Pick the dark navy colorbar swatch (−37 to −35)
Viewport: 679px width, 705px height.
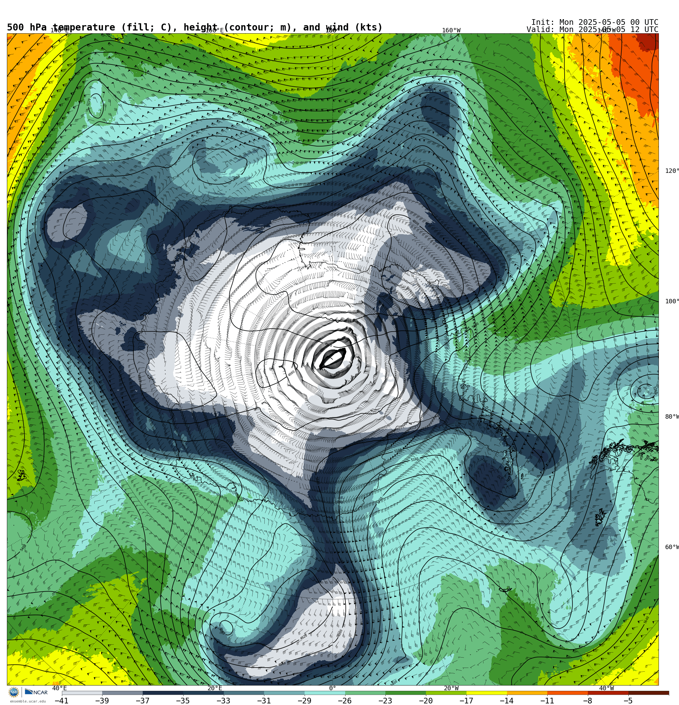[x=163, y=693]
